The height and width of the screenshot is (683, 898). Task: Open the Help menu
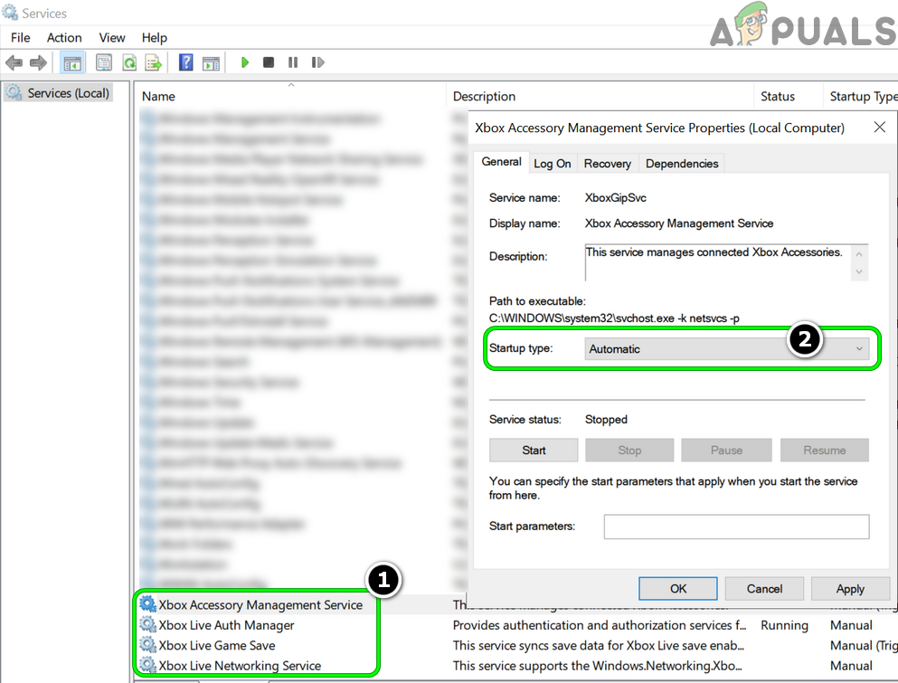pos(154,38)
